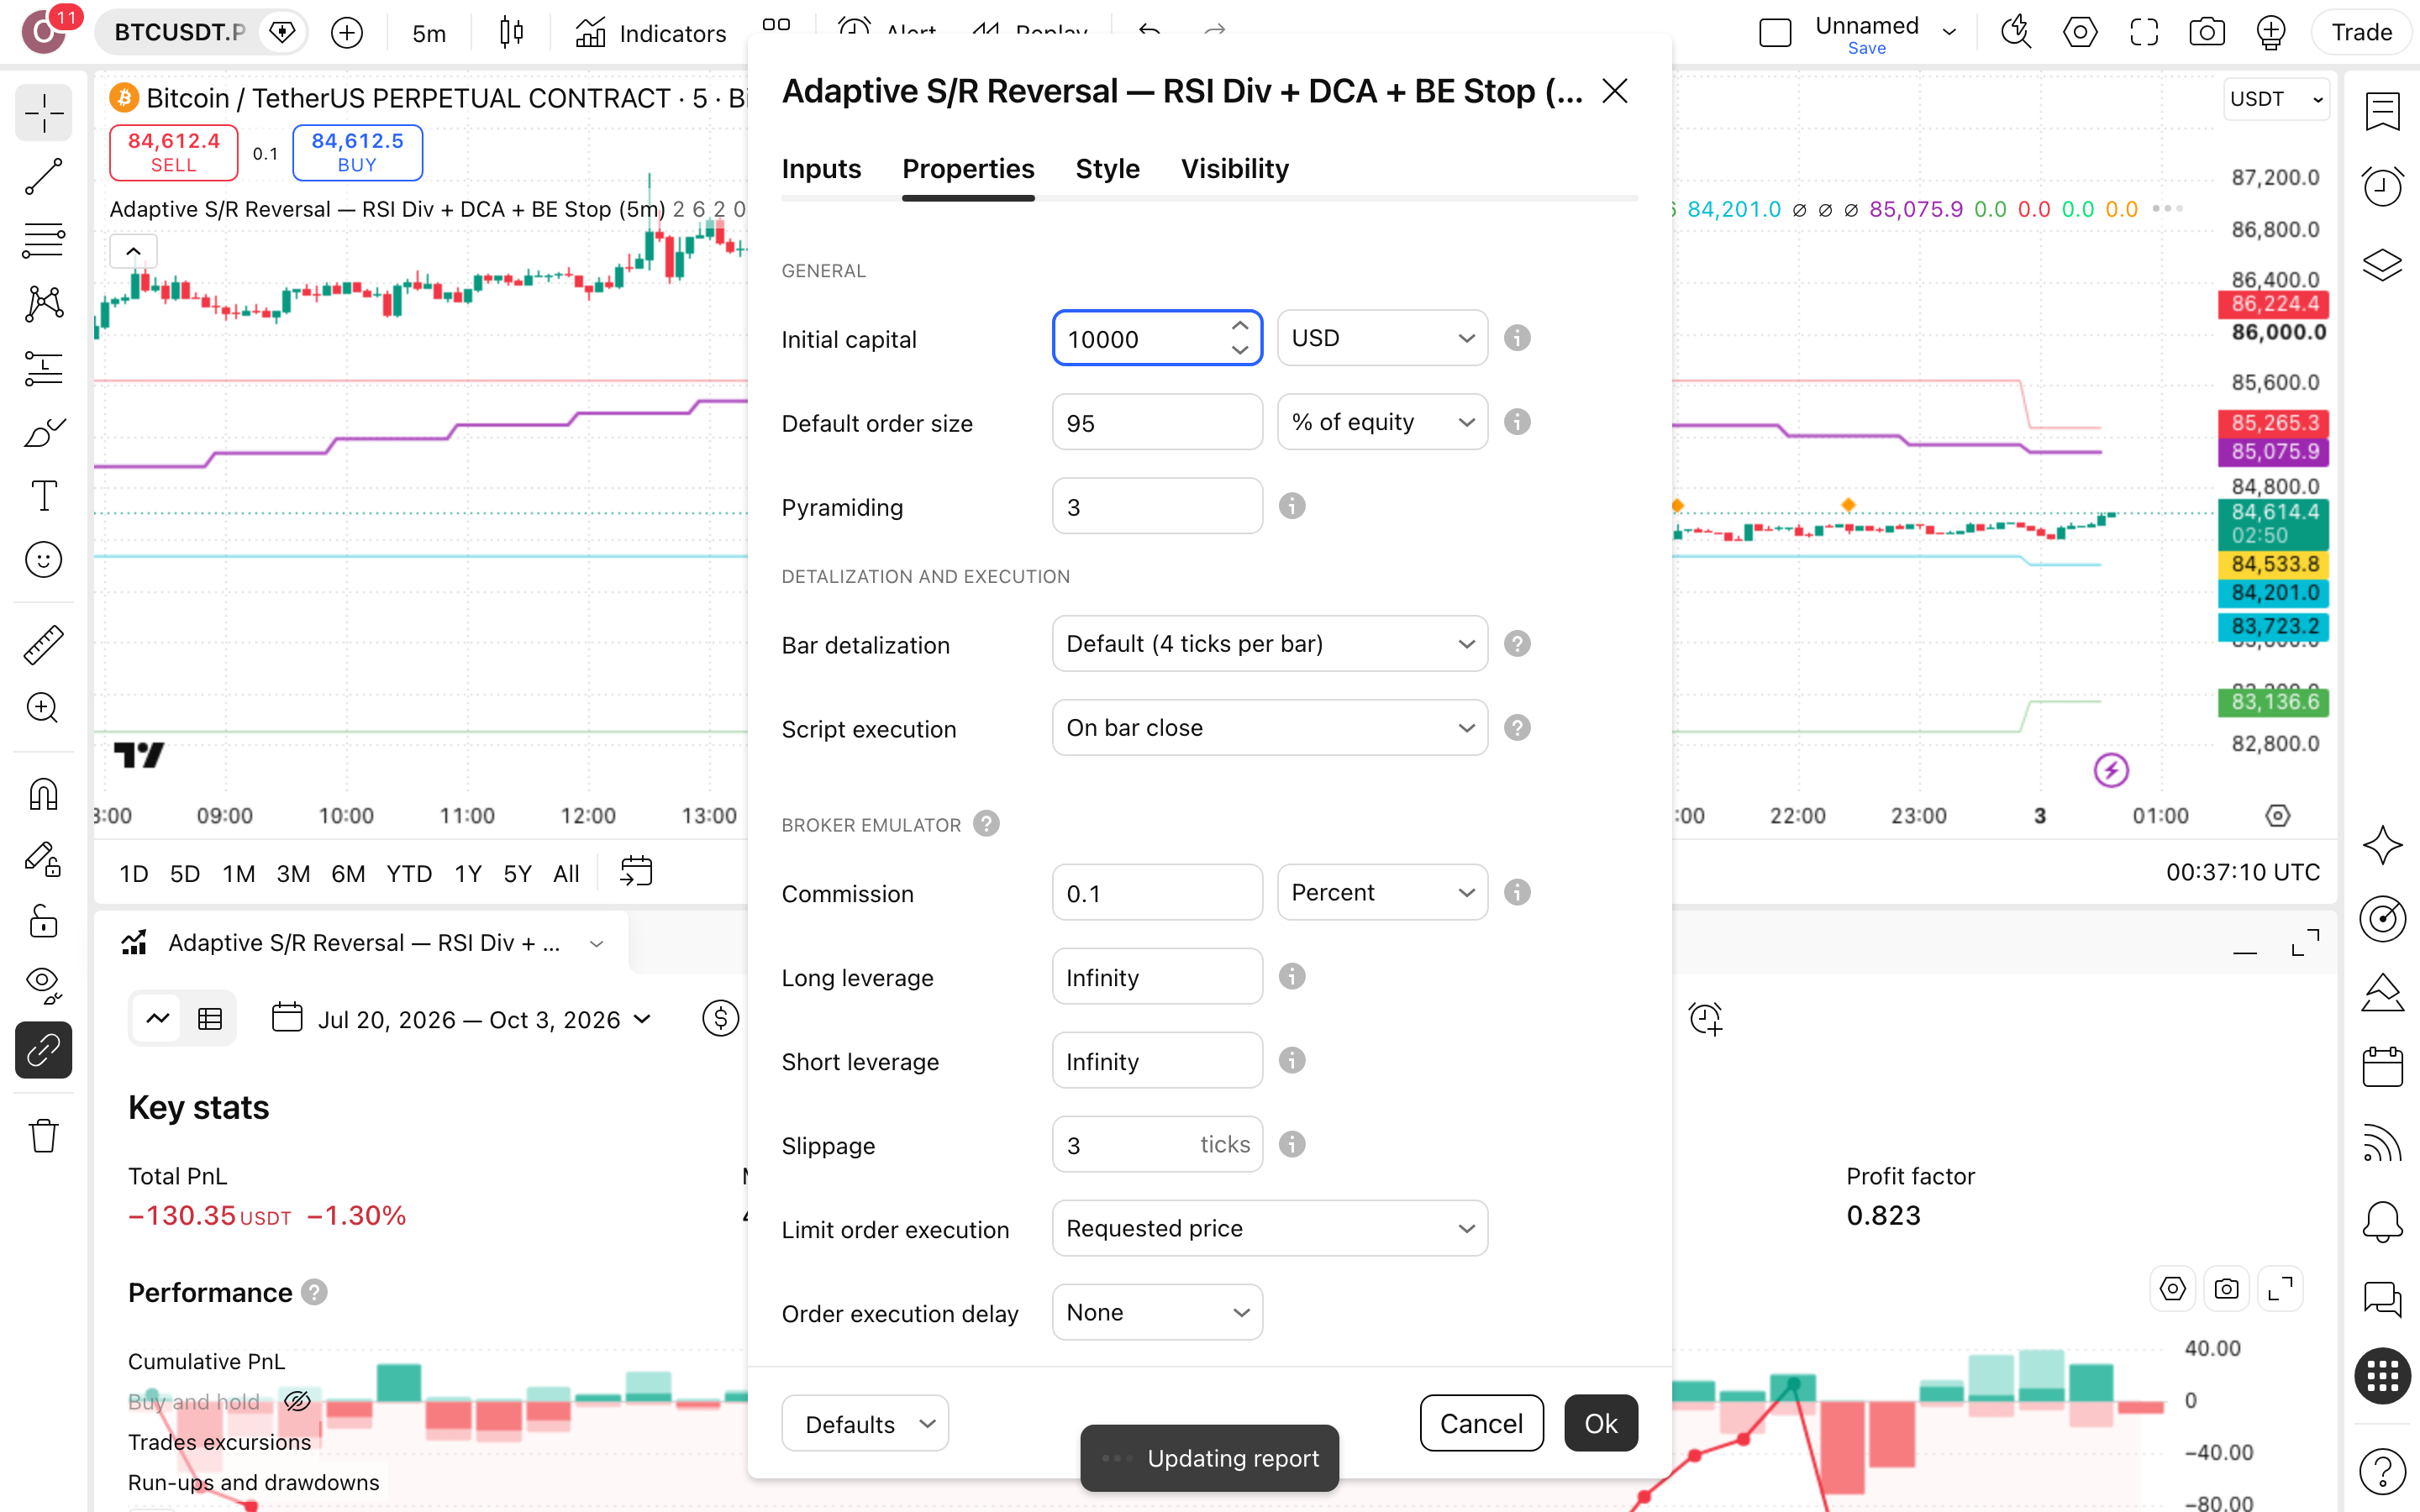
Task: Open the calendar icon in right sidebar
Action: (2383, 1066)
